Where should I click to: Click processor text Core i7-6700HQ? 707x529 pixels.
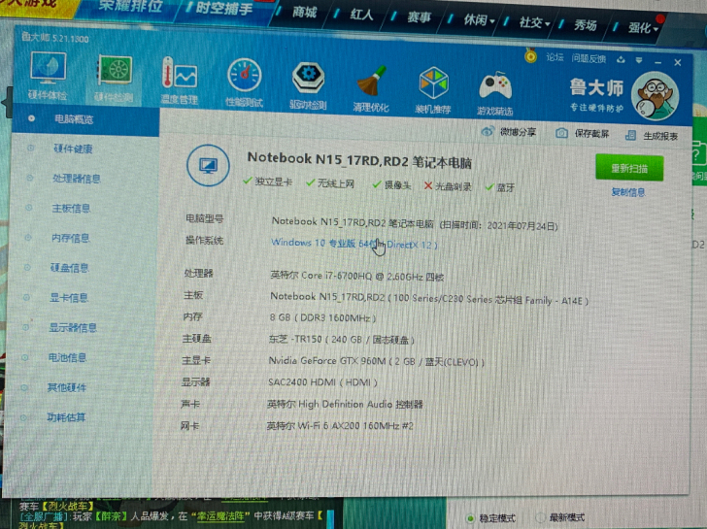click(357, 276)
